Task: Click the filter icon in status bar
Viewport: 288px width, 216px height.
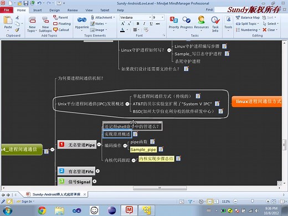Action: point(190,202)
